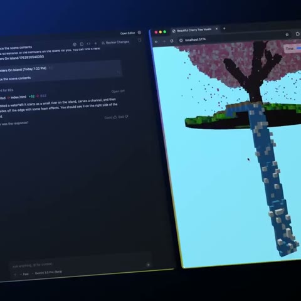Click the code brackets icon in agent toolbar
Viewport: 301px width, 301px height.
pyautogui.click(x=89, y=44)
